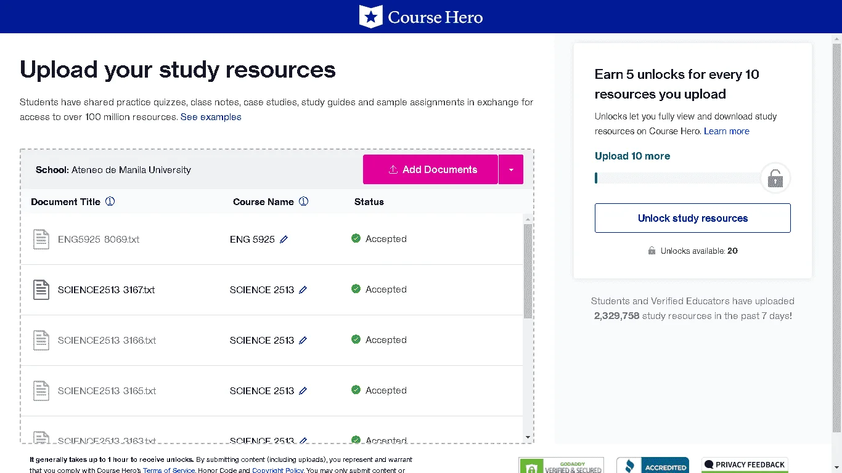Click the padlock icon at progress bar end
Screen dimensions: 842x473
tap(775, 179)
